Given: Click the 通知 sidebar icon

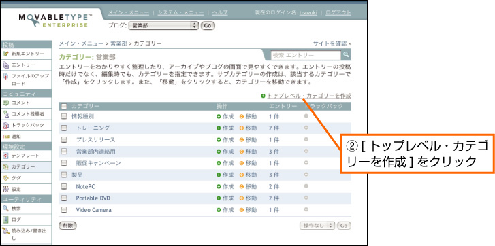Looking at the screenshot, I should point(5,137).
